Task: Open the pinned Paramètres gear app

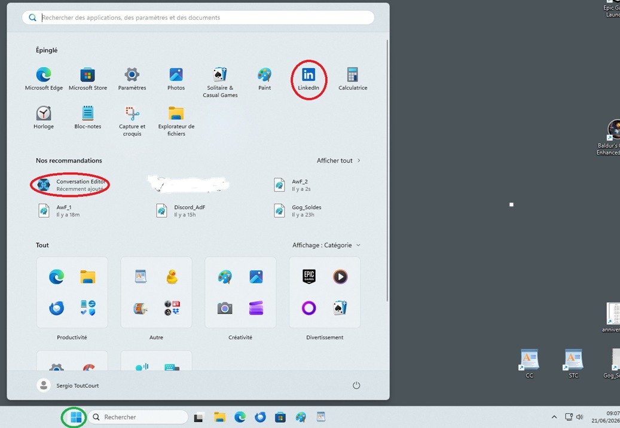Action: pyautogui.click(x=132, y=79)
